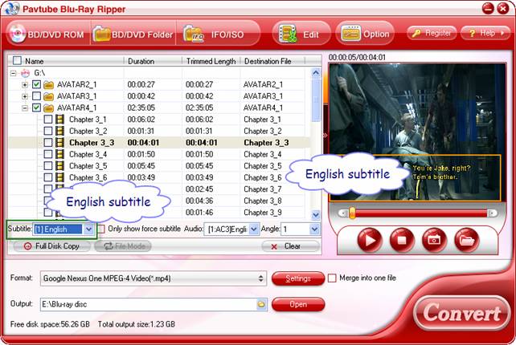516x345 pixels.
Task: Click the trim end marker on preview slider
Action: tap(492, 213)
